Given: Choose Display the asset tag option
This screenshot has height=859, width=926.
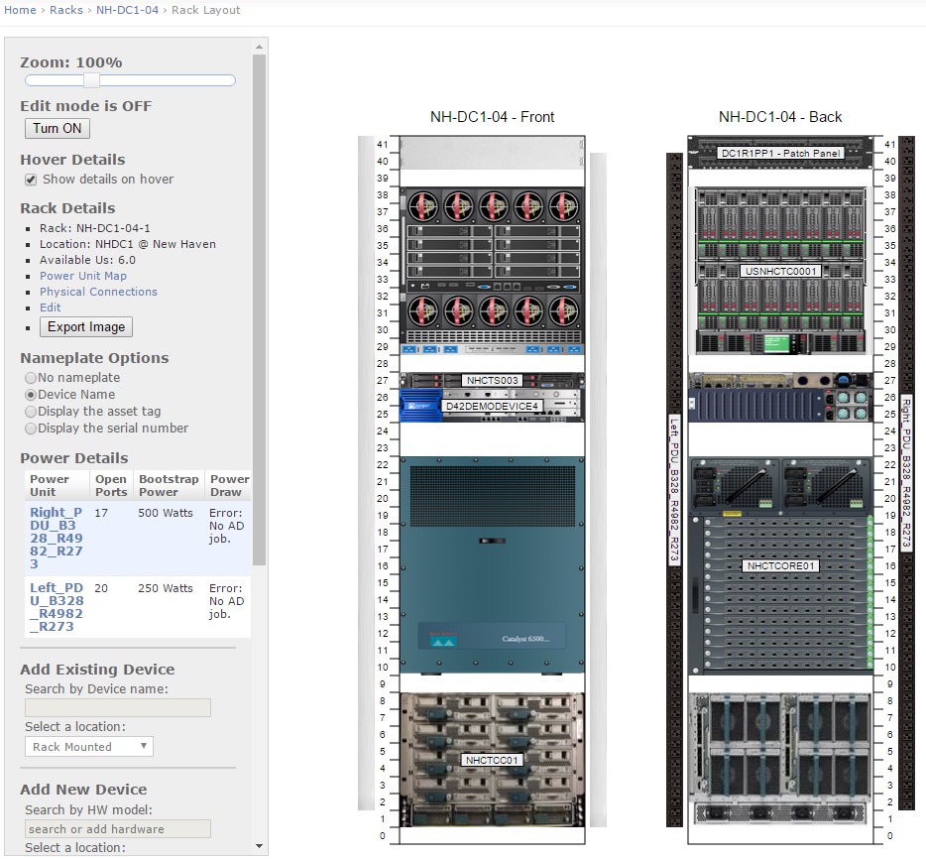Looking at the screenshot, I should [31, 412].
